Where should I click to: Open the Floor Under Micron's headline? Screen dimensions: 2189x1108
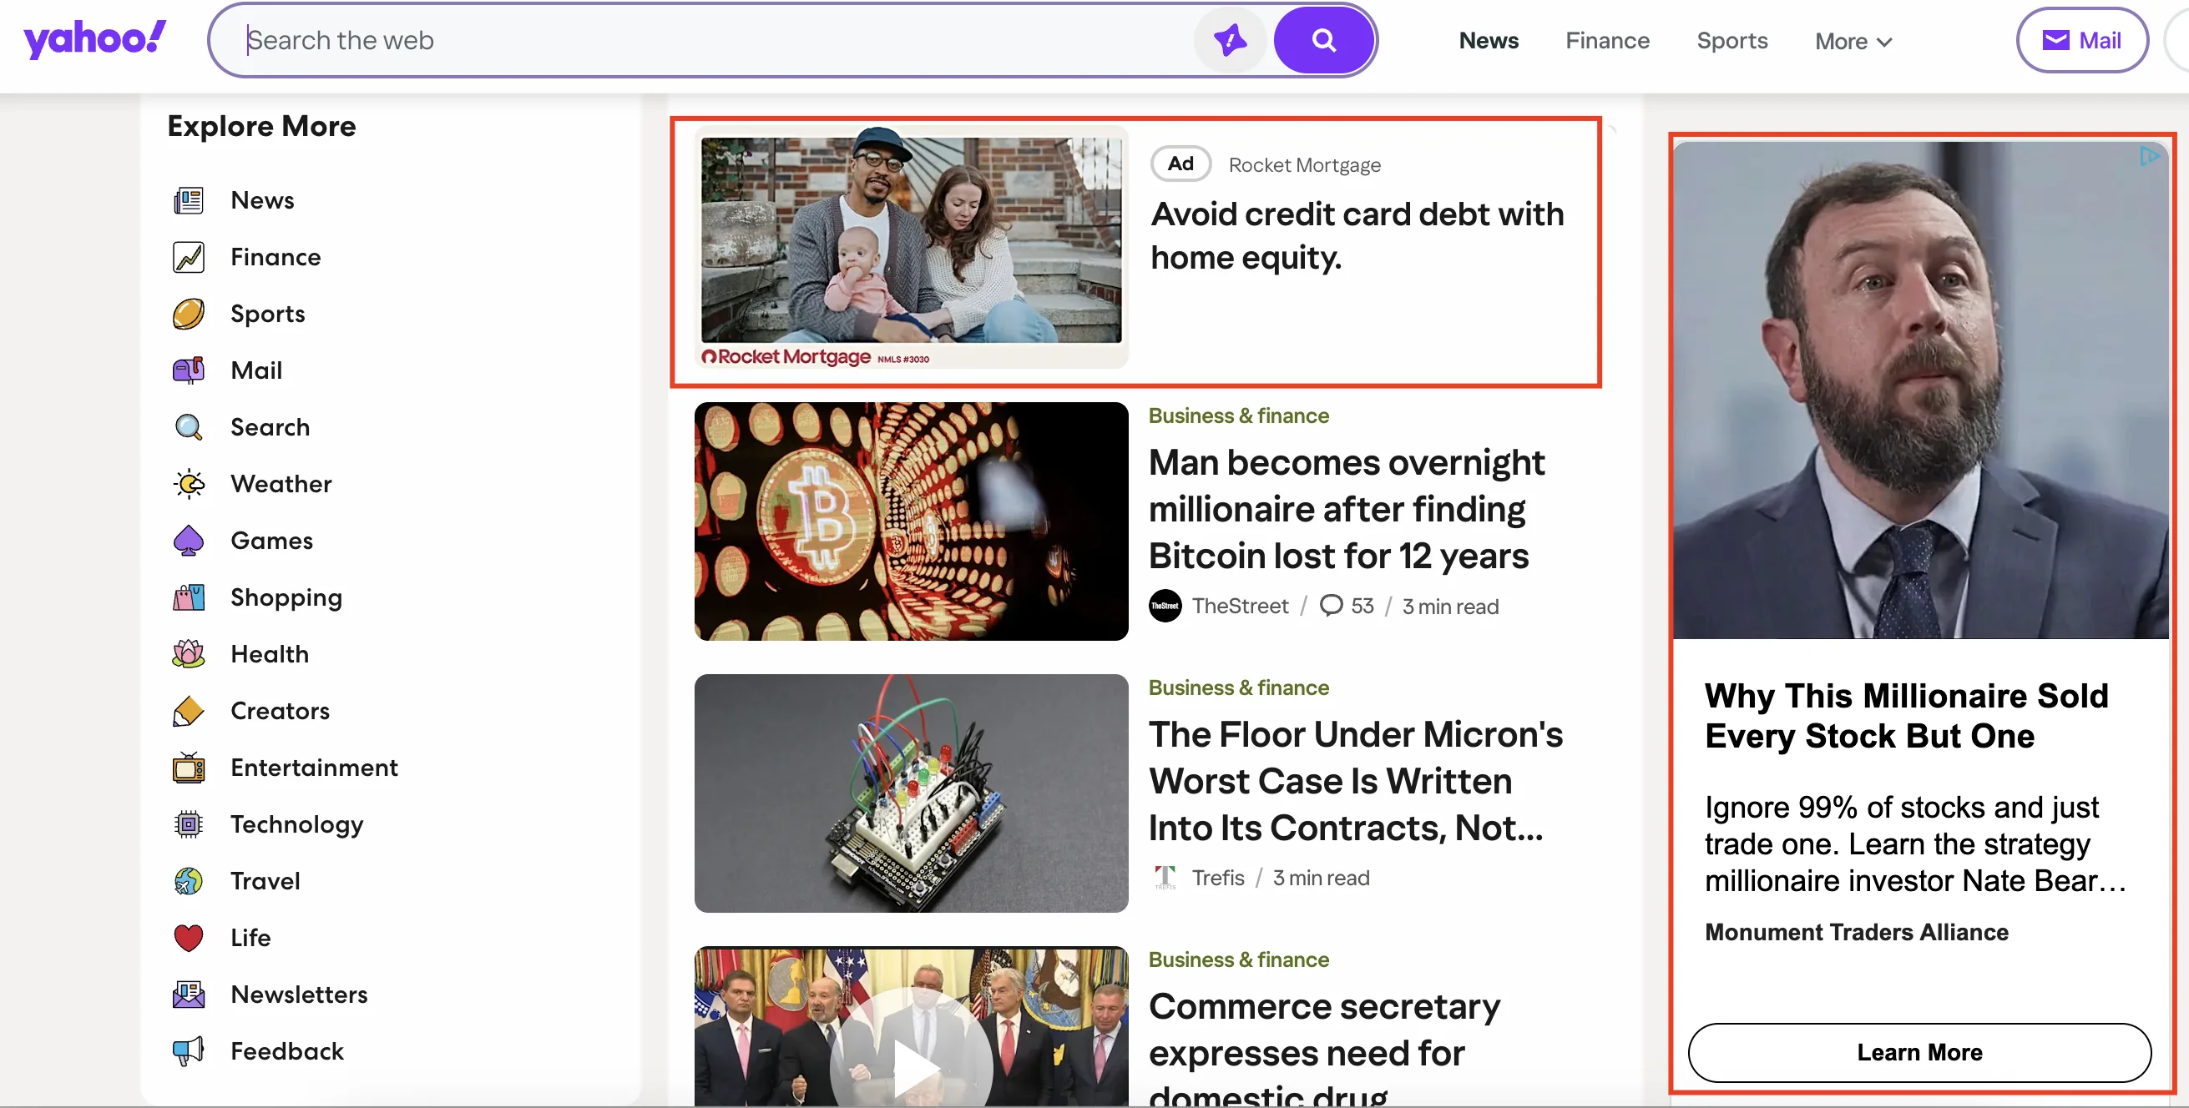1355,781
